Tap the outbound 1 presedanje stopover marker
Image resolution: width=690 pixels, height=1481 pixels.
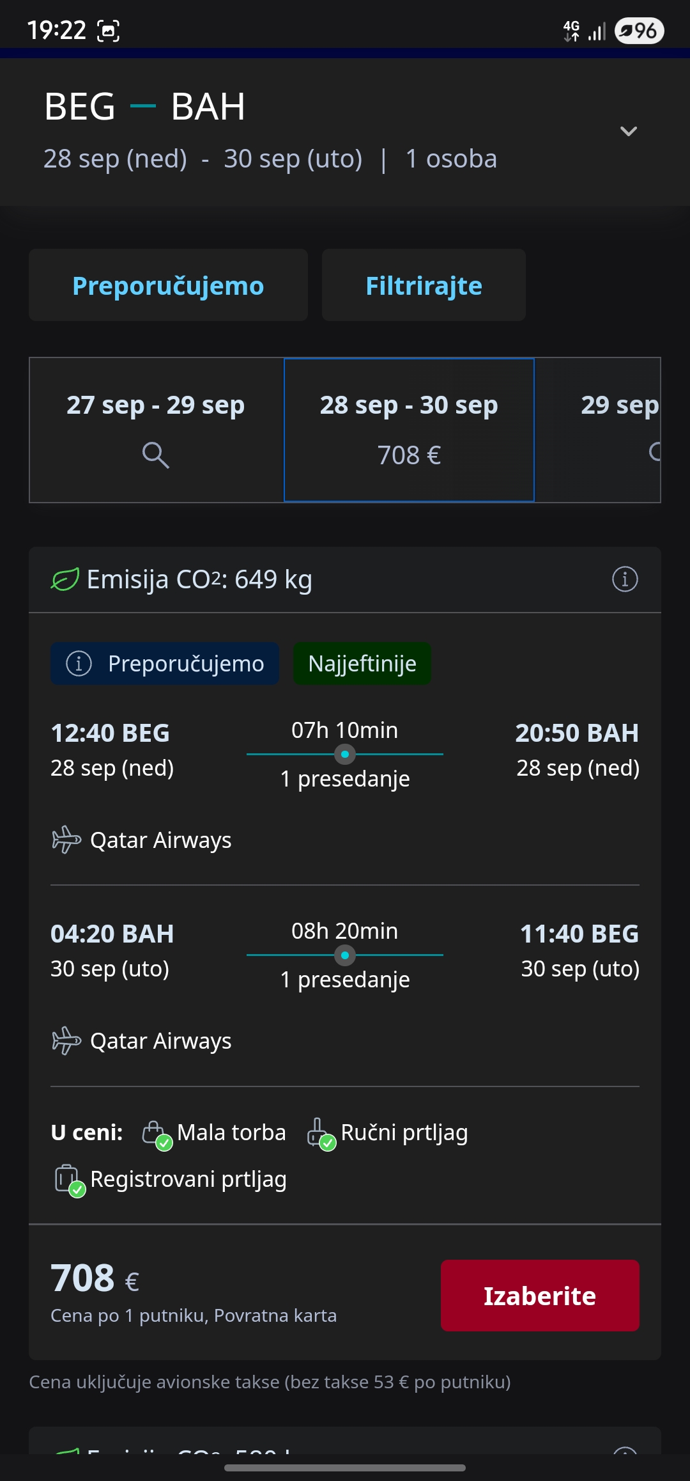pyautogui.click(x=345, y=755)
